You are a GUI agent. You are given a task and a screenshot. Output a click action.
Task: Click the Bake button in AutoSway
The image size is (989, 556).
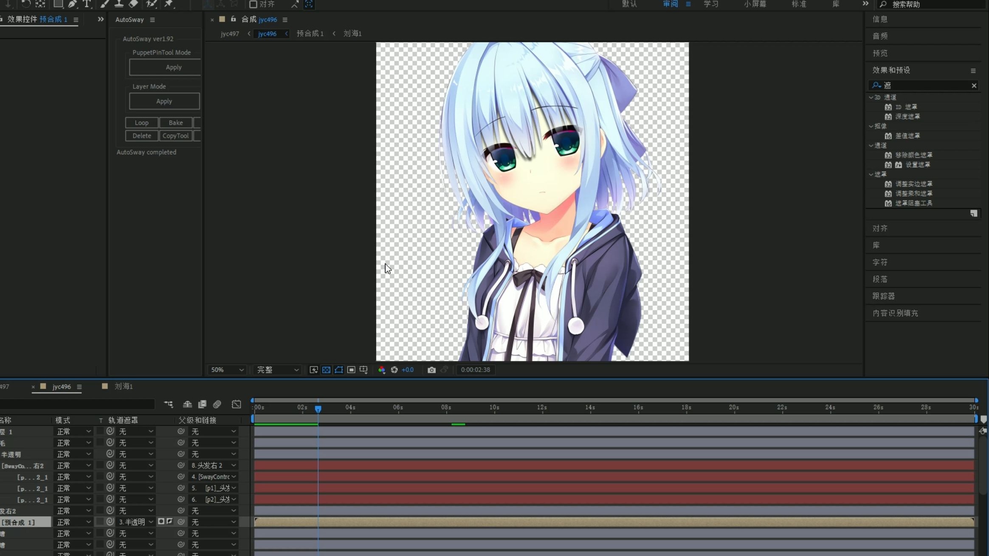pyautogui.click(x=176, y=123)
